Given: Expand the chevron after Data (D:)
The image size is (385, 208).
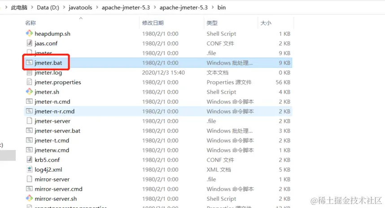Looking at the screenshot, I should point(64,7).
